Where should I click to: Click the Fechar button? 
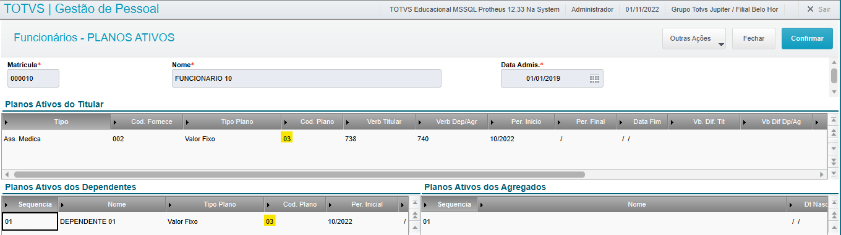(x=754, y=38)
